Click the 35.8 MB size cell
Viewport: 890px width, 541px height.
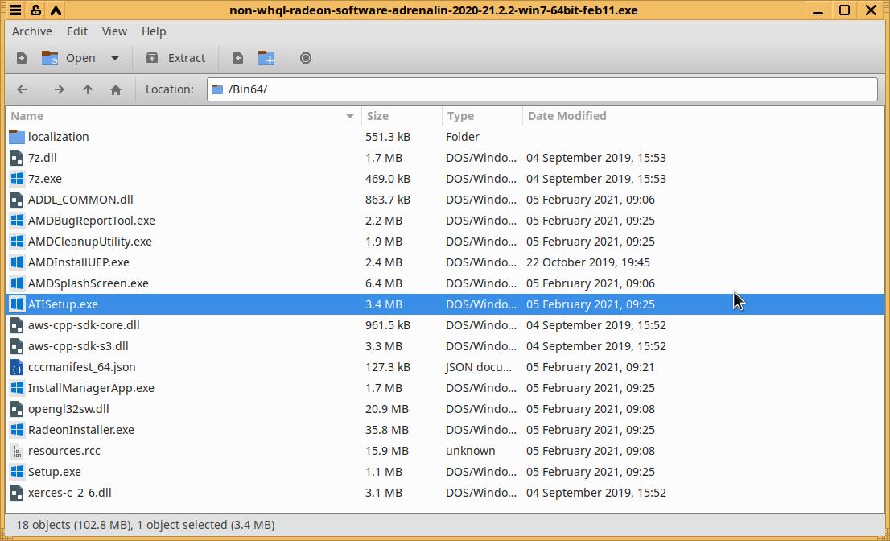click(x=387, y=430)
